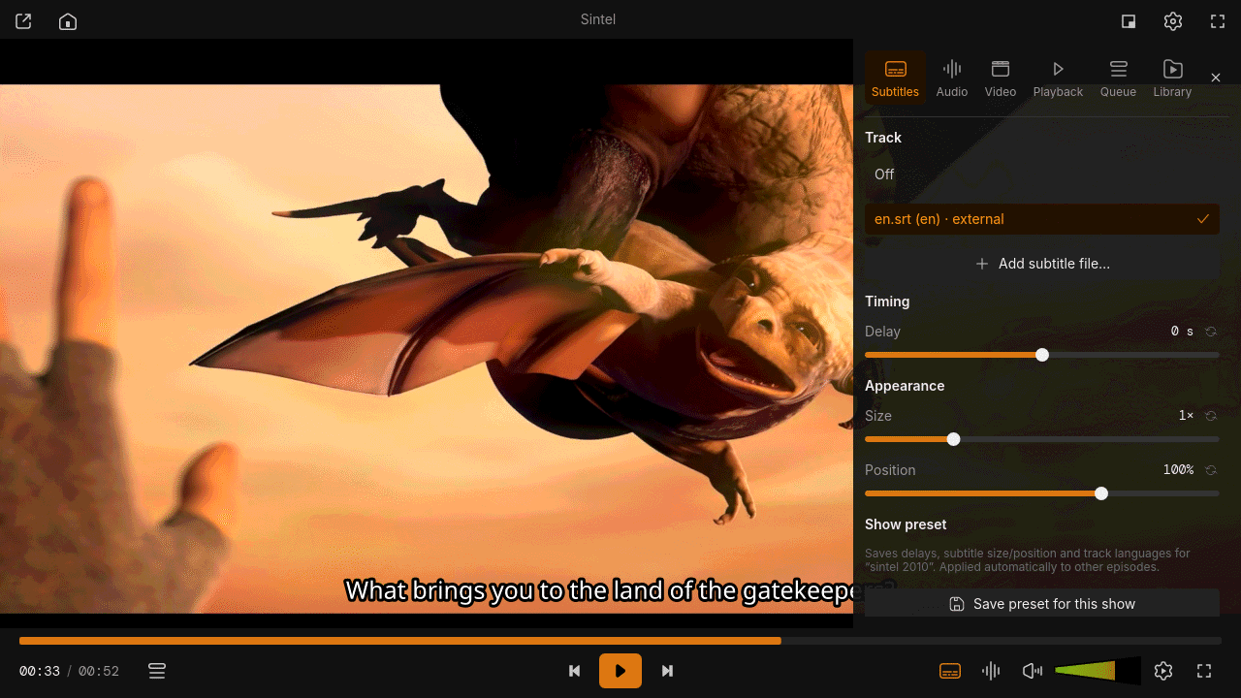Toggle picture-in-picture mode icon in header
This screenshot has height=698, width=1241.
click(1129, 21)
